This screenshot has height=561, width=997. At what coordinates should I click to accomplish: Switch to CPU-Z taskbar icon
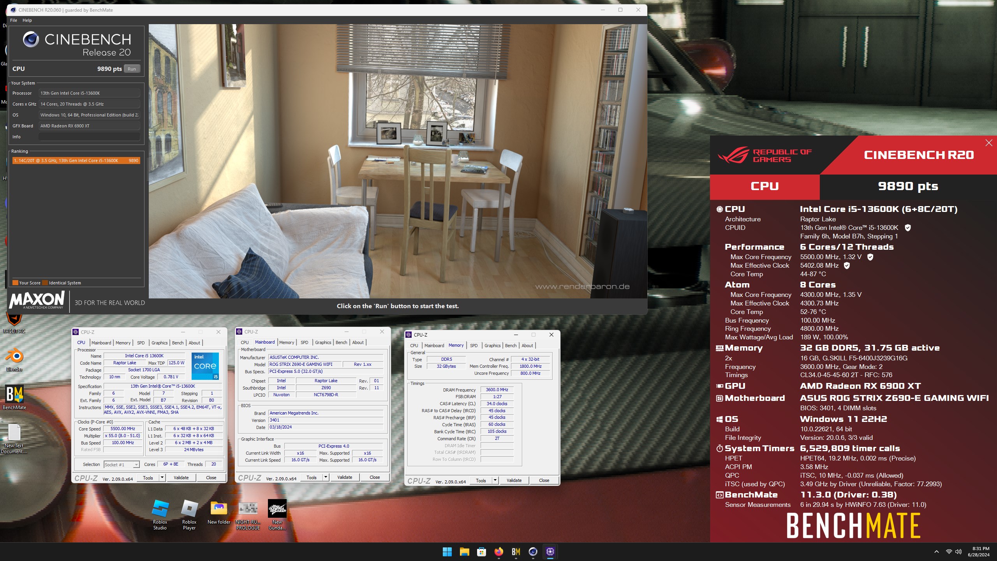(550, 552)
